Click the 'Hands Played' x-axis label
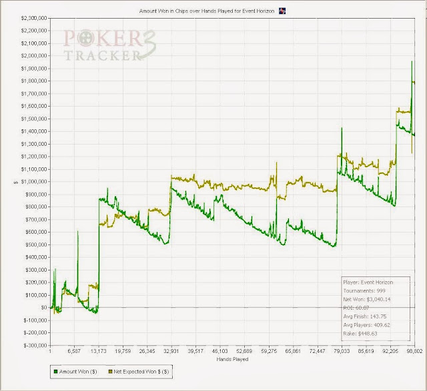The image size is (427, 391). (232, 359)
